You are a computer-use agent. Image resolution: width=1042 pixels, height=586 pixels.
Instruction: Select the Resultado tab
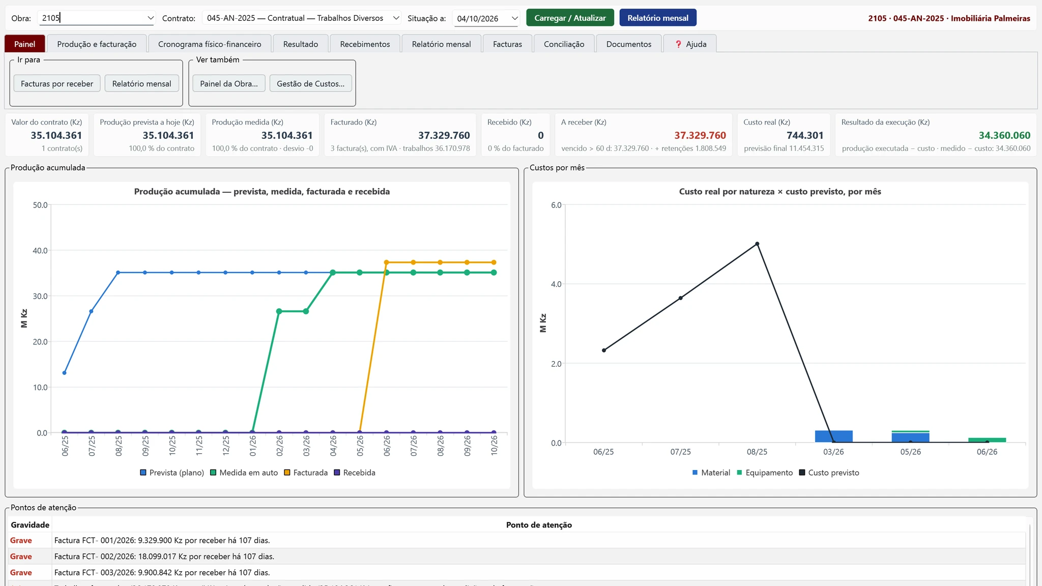tap(301, 44)
